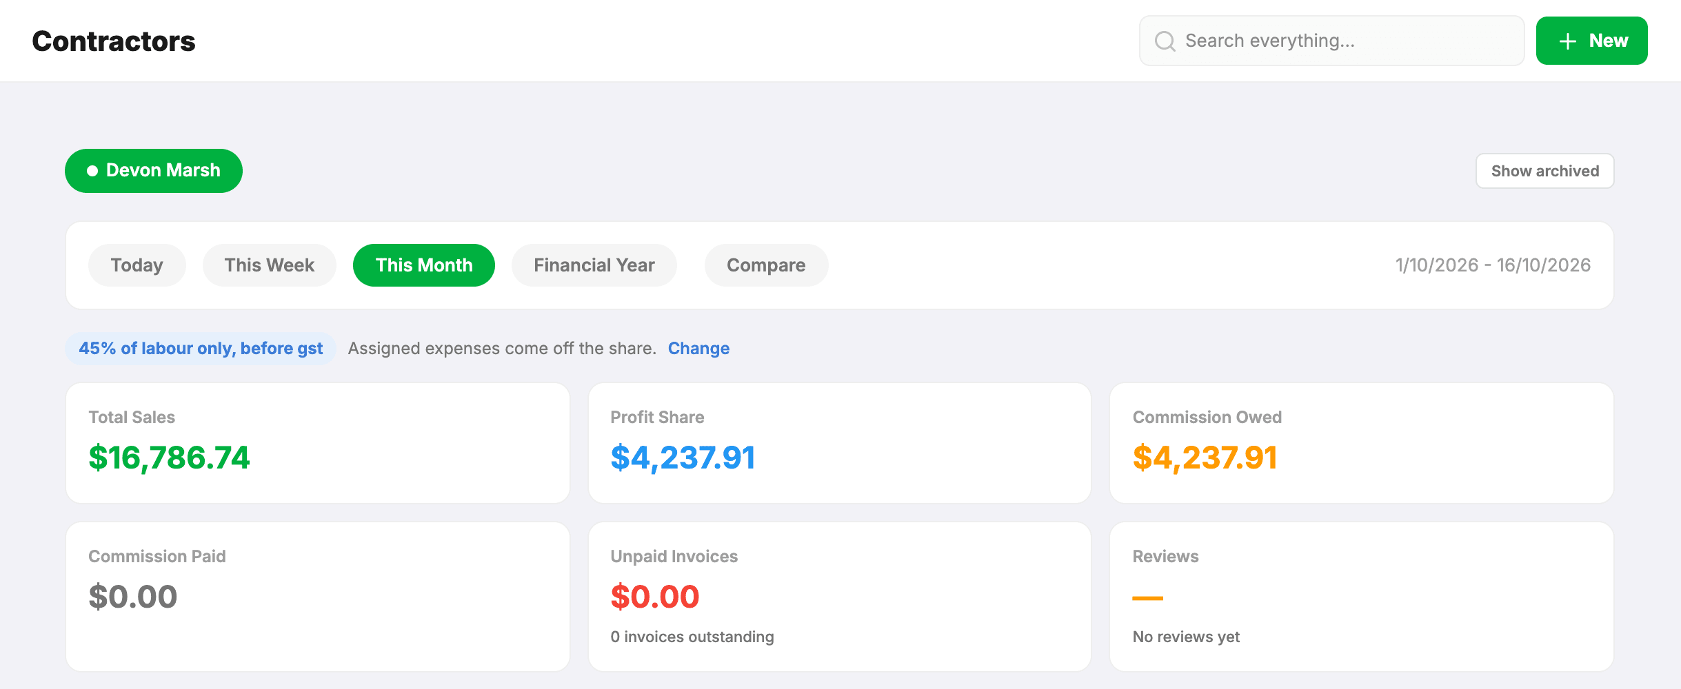Screen dimensions: 1681x689
Task: Click the No reviews yet text
Action: [x=1186, y=637]
